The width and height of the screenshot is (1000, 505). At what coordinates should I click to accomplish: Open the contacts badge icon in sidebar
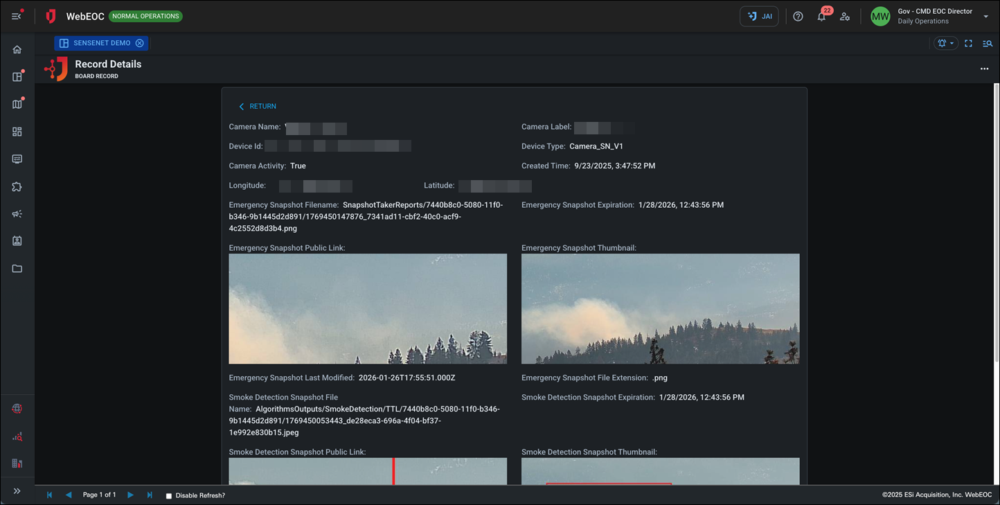pos(17,240)
